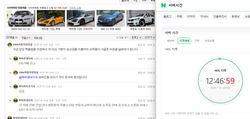Click the 댓글쓰기 button

(26, 38)
